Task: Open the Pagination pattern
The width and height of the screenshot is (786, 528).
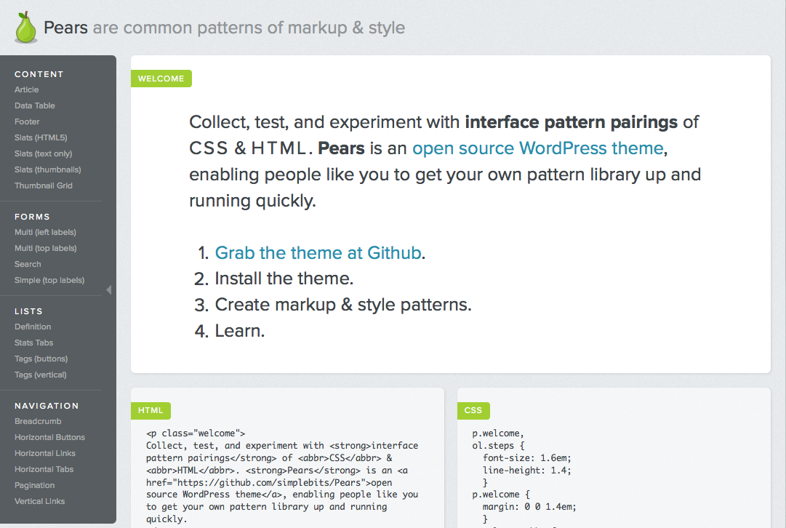Action: coord(35,486)
